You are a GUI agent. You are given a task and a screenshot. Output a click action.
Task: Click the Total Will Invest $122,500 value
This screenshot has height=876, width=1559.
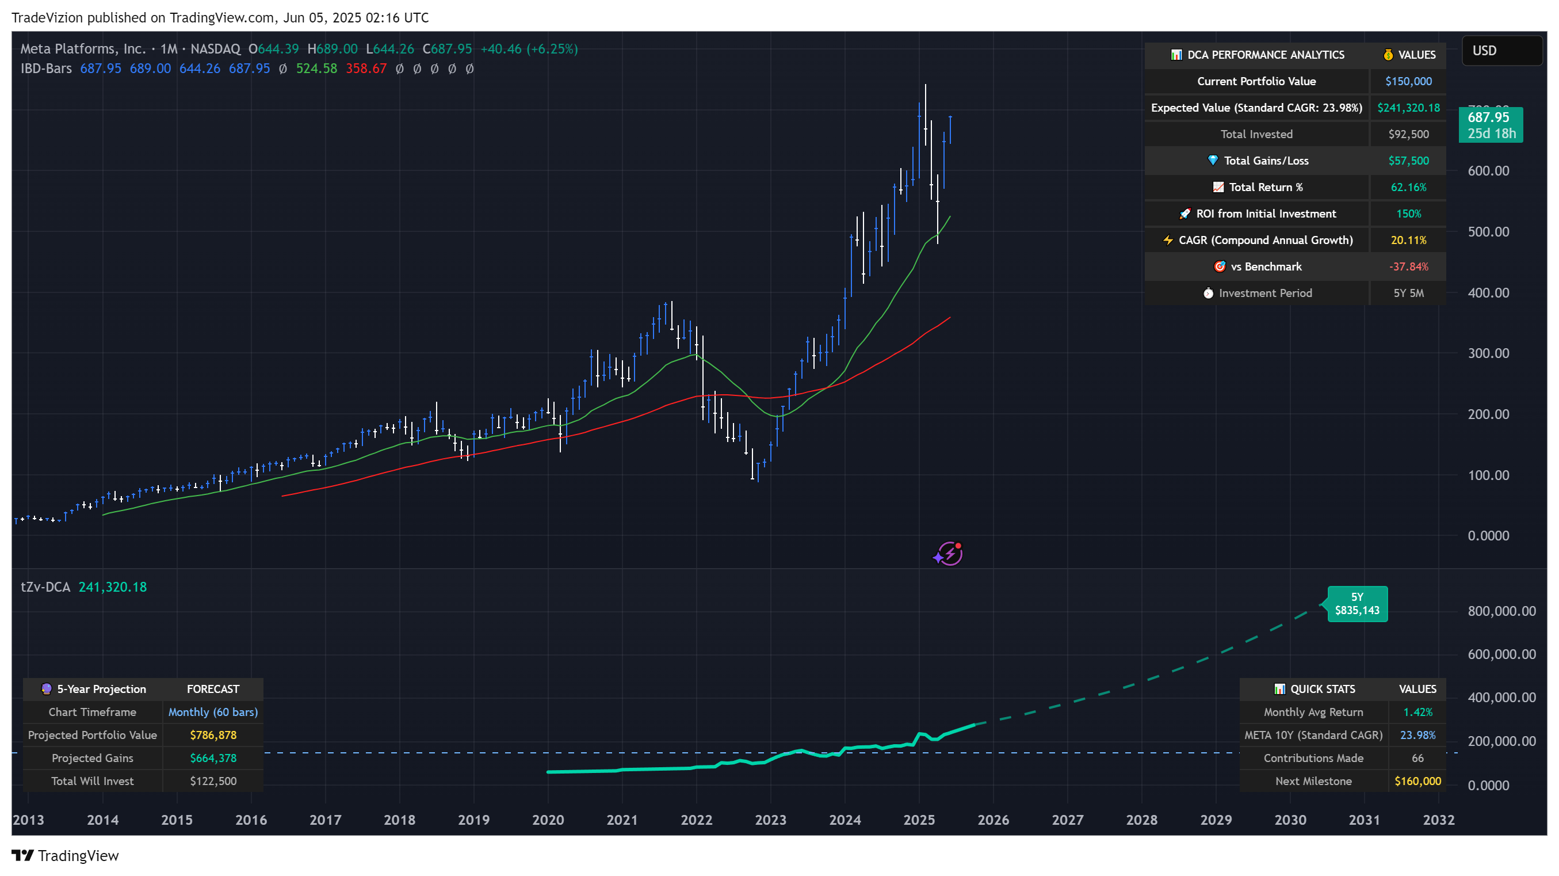pos(213,781)
